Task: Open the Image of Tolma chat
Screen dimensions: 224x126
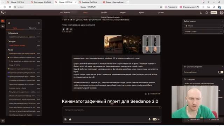Action: (x=14, y=65)
